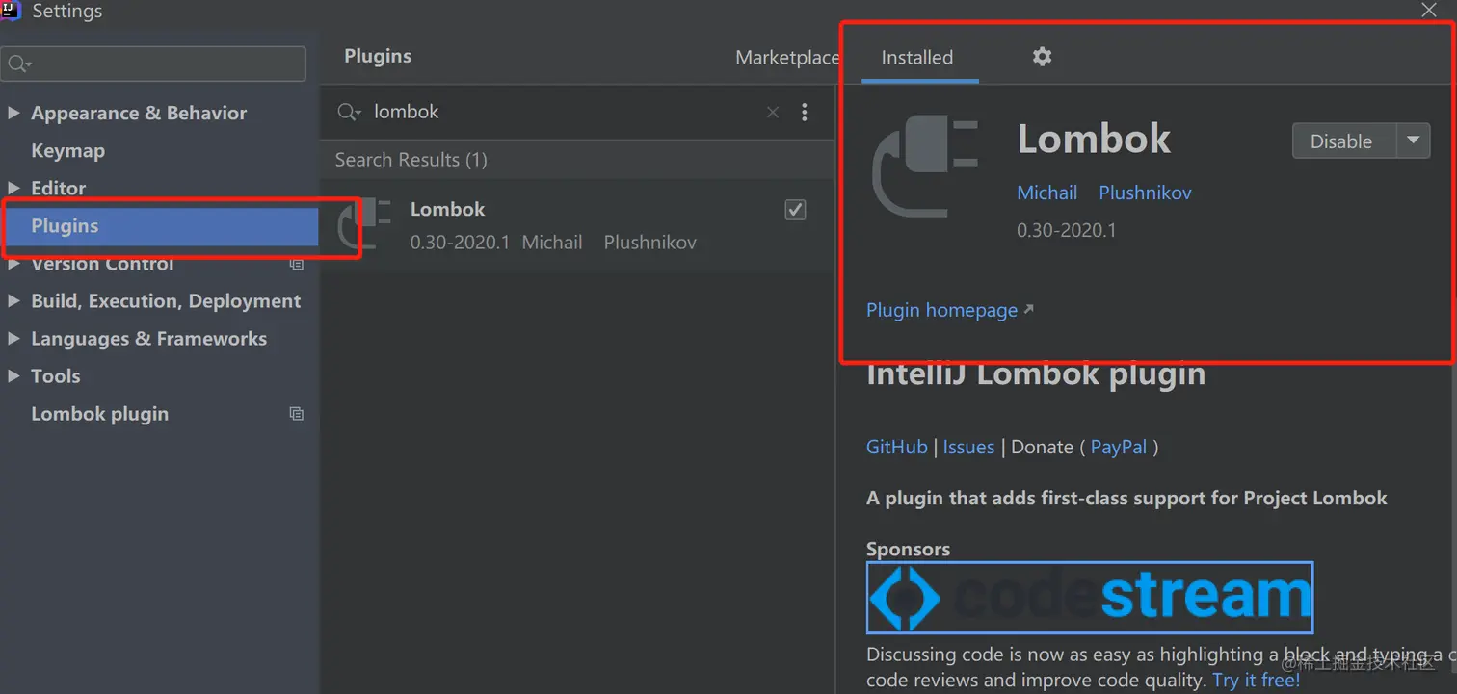Clear the lombok search text
The width and height of the screenshot is (1457, 694).
pos(773,113)
